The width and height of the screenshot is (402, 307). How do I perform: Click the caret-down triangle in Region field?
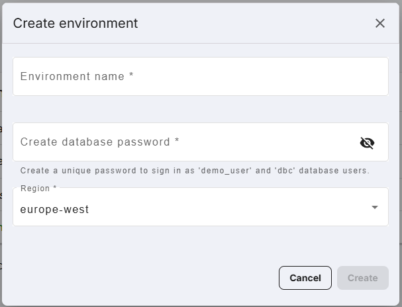coord(375,208)
